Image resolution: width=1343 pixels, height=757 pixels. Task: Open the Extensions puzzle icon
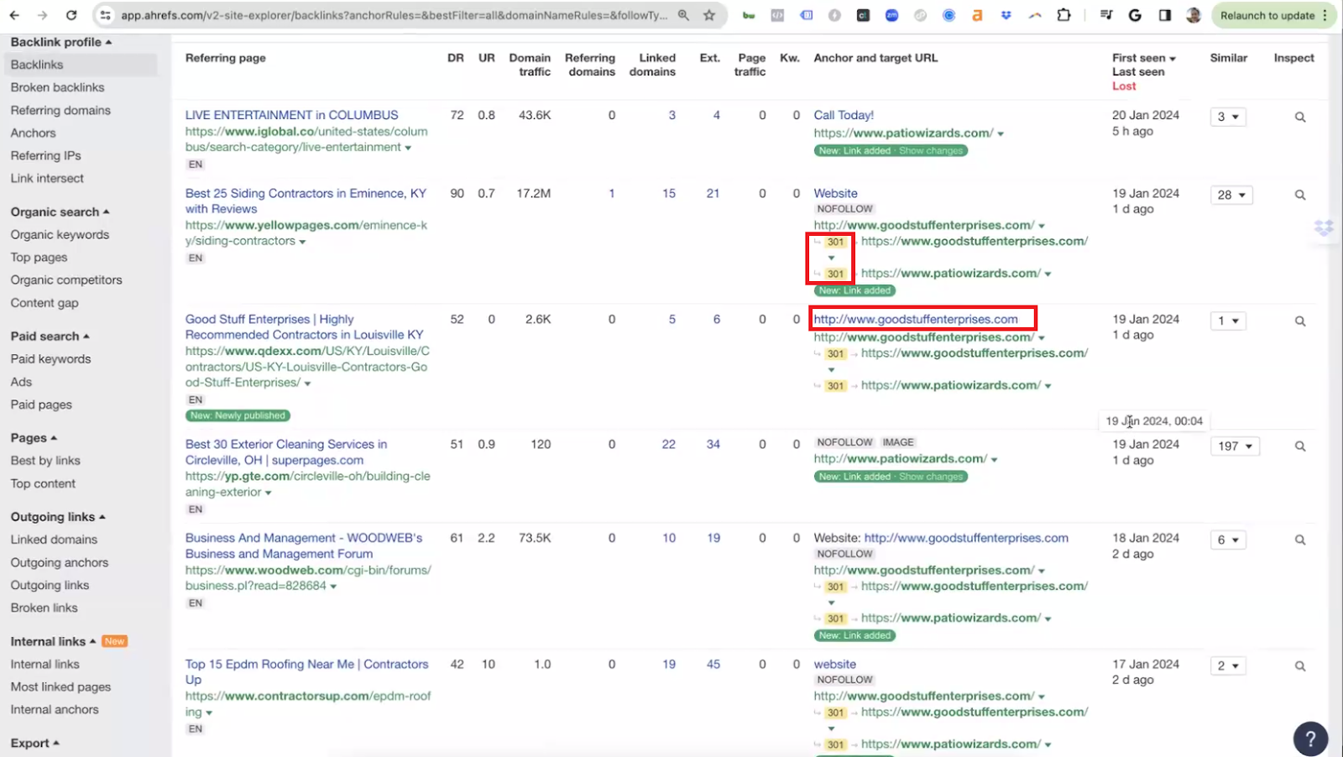coord(1063,15)
